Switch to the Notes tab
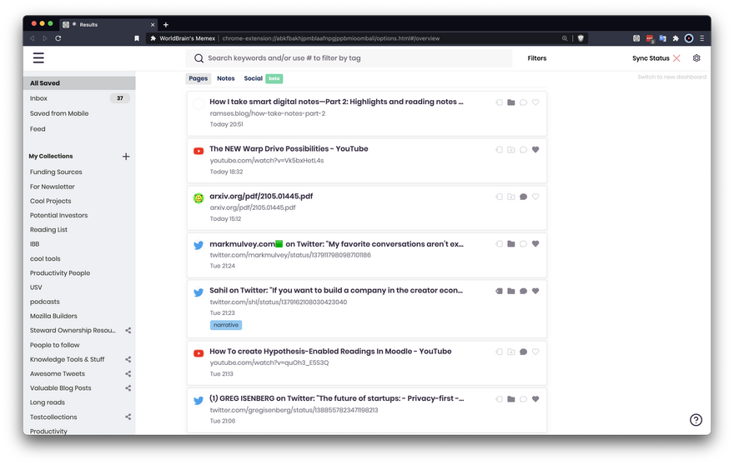This screenshot has height=465, width=734. tap(226, 78)
